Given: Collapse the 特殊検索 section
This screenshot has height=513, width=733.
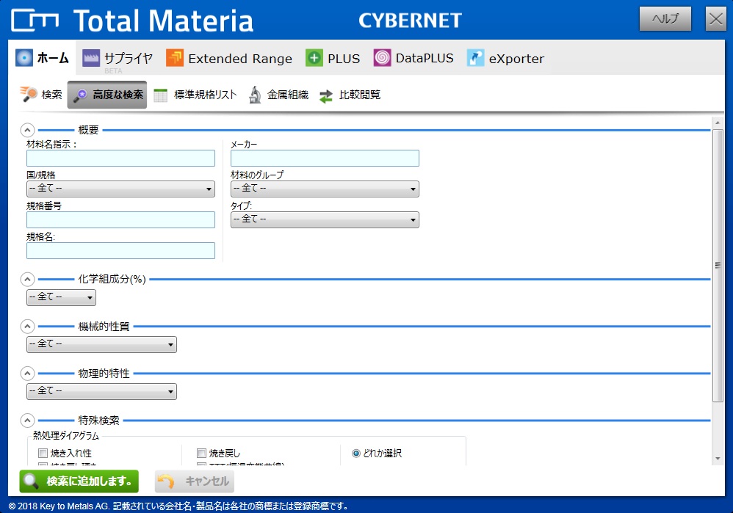Looking at the screenshot, I should coord(28,421).
